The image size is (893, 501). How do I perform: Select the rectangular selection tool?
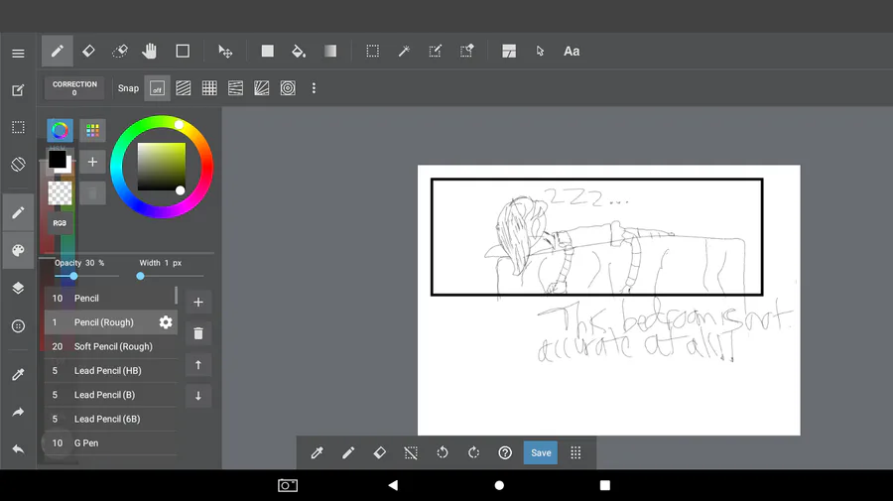point(372,52)
